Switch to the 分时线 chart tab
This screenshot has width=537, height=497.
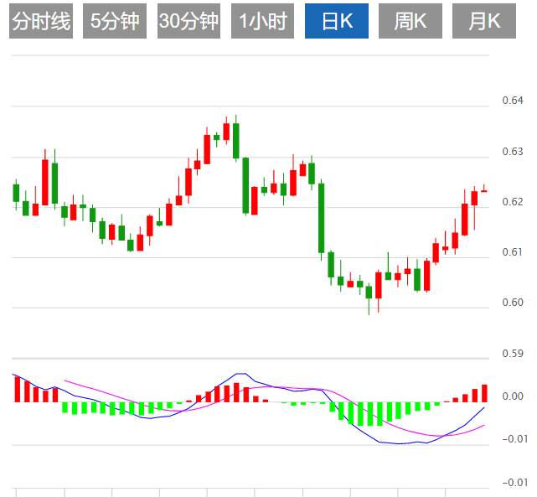41,21
